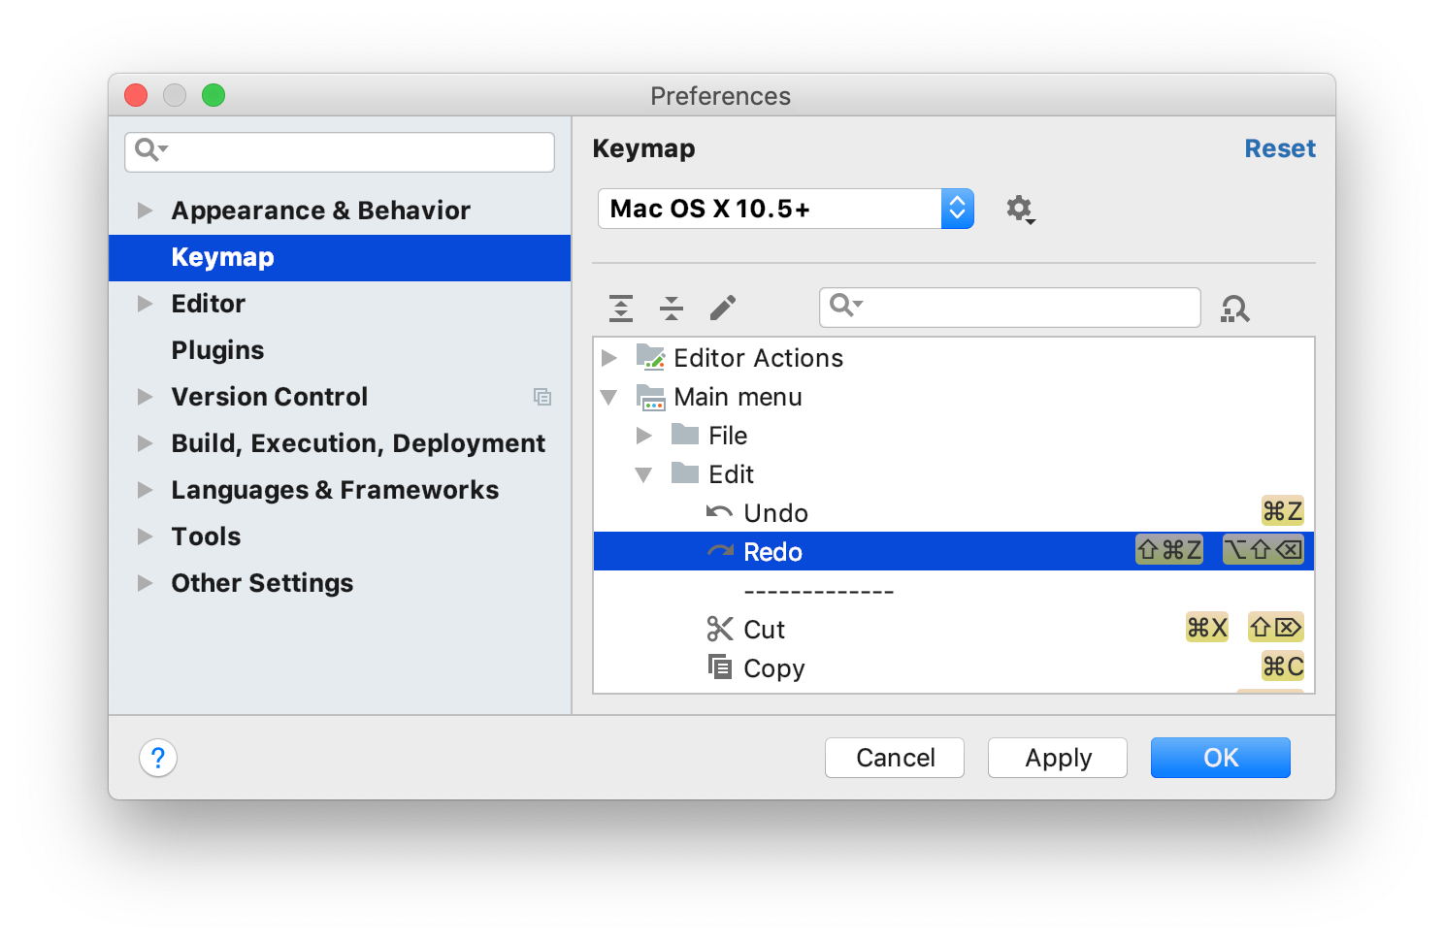
Task: Select Keymap in the settings sidebar
Action: [x=340, y=257]
